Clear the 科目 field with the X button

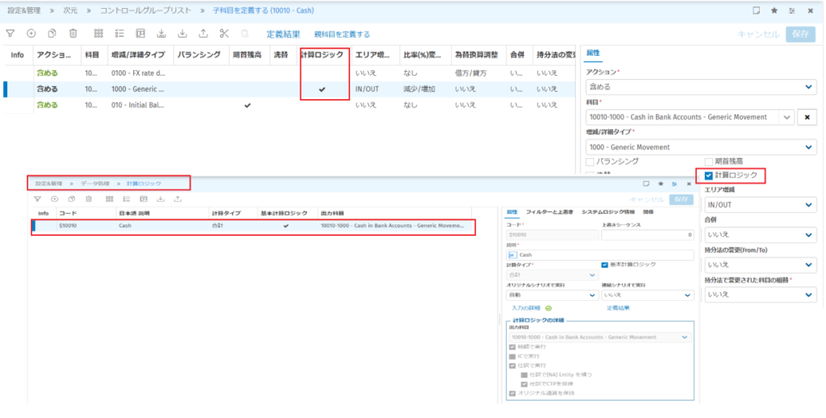[806, 117]
